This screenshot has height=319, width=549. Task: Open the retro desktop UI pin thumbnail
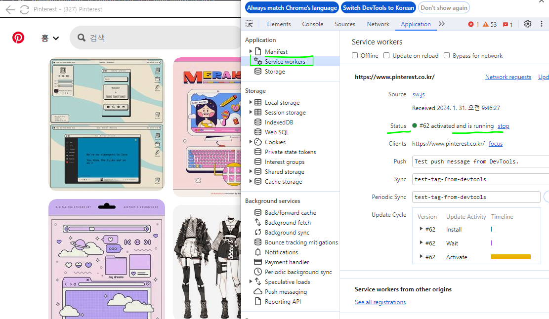click(x=106, y=124)
